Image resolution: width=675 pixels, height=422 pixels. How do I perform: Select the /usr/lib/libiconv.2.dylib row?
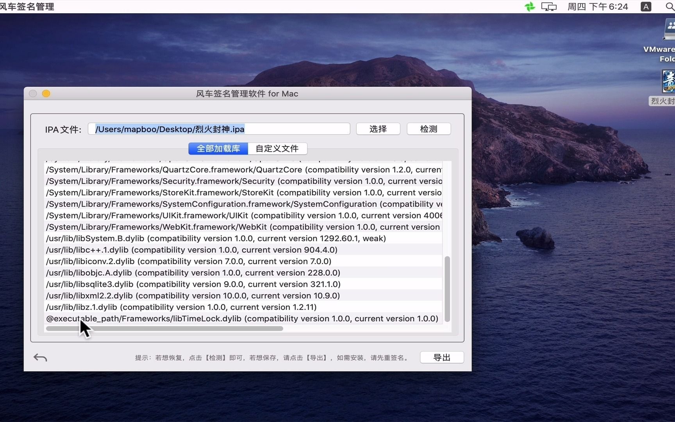pyautogui.click(x=244, y=261)
